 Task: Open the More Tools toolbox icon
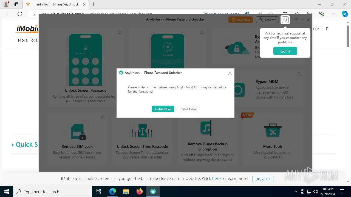273,130
